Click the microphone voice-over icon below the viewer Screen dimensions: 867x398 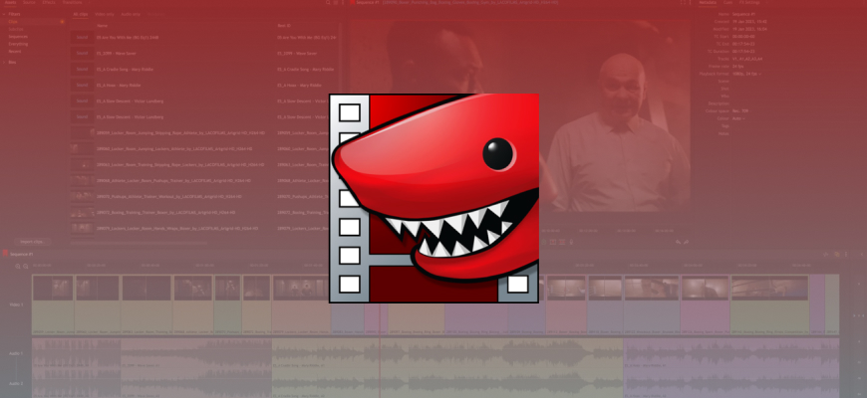[x=571, y=242]
